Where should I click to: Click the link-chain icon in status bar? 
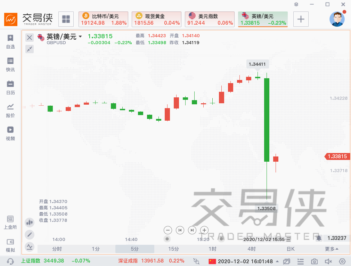point(196,261)
